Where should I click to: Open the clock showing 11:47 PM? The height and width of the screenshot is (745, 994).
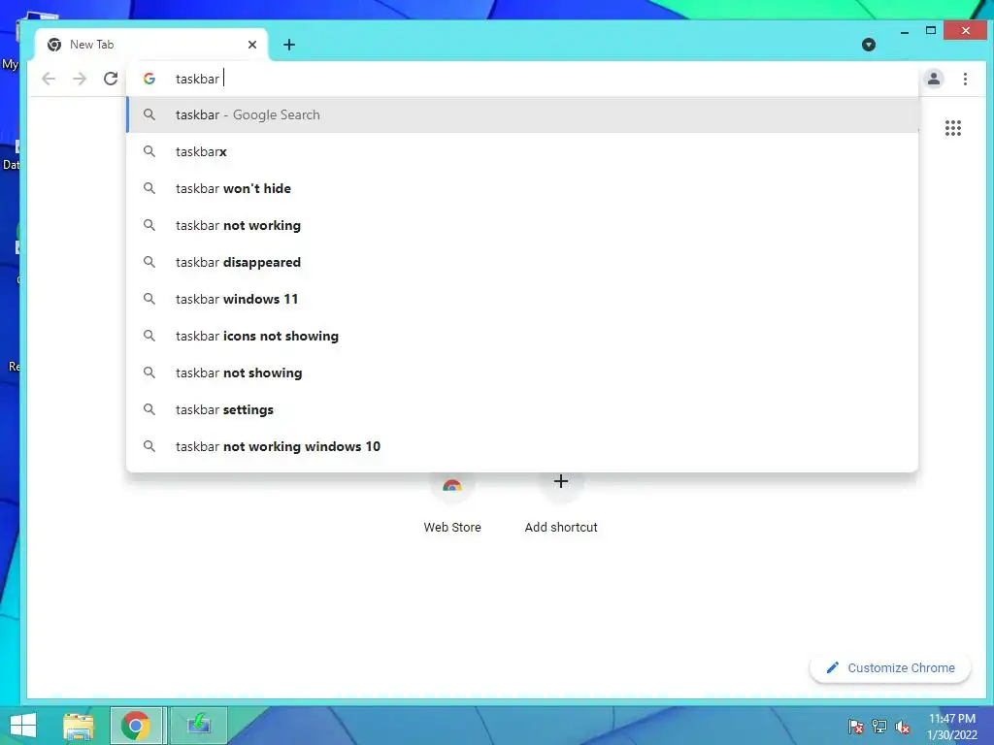(x=952, y=727)
